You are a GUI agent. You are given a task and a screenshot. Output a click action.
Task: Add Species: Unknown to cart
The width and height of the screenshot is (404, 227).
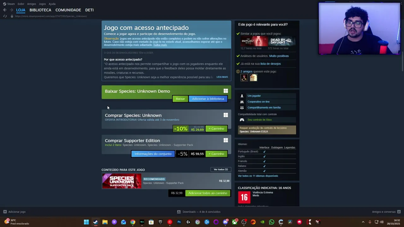[x=216, y=129]
